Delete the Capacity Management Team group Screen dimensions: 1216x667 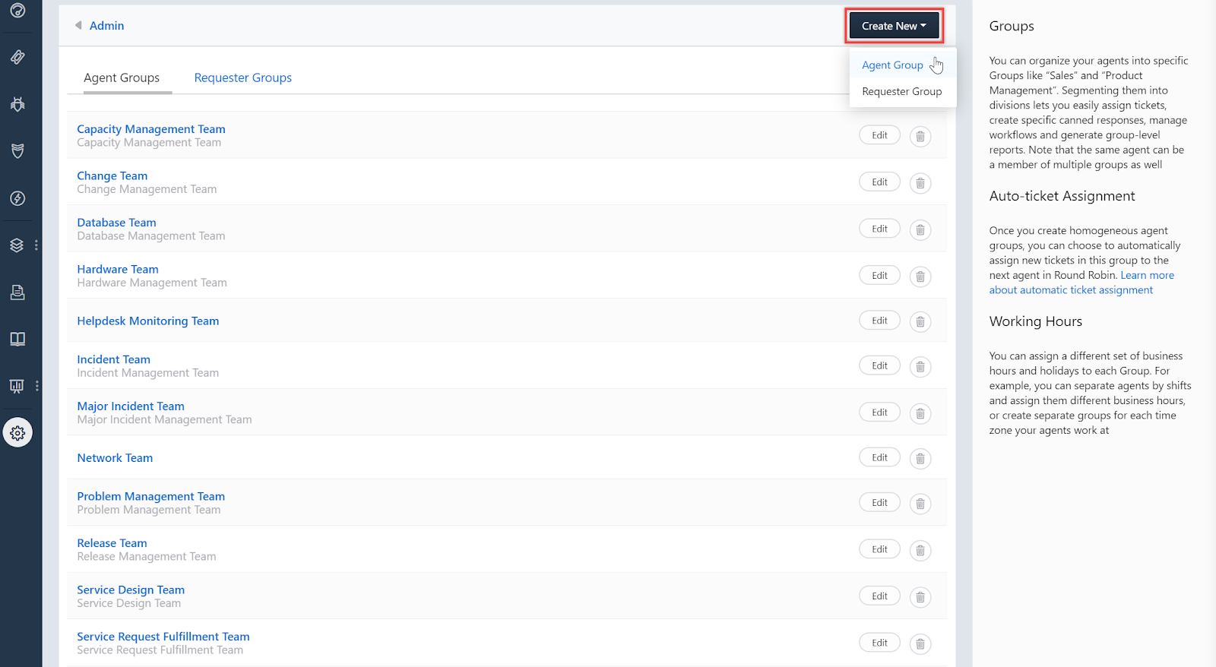pyautogui.click(x=920, y=137)
